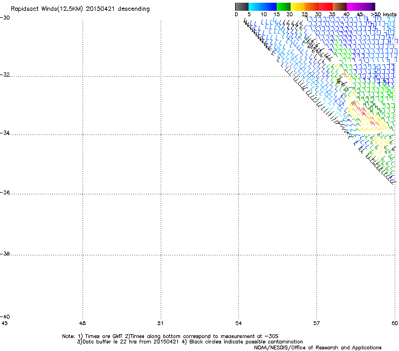Click legend tick label 30

318,15
